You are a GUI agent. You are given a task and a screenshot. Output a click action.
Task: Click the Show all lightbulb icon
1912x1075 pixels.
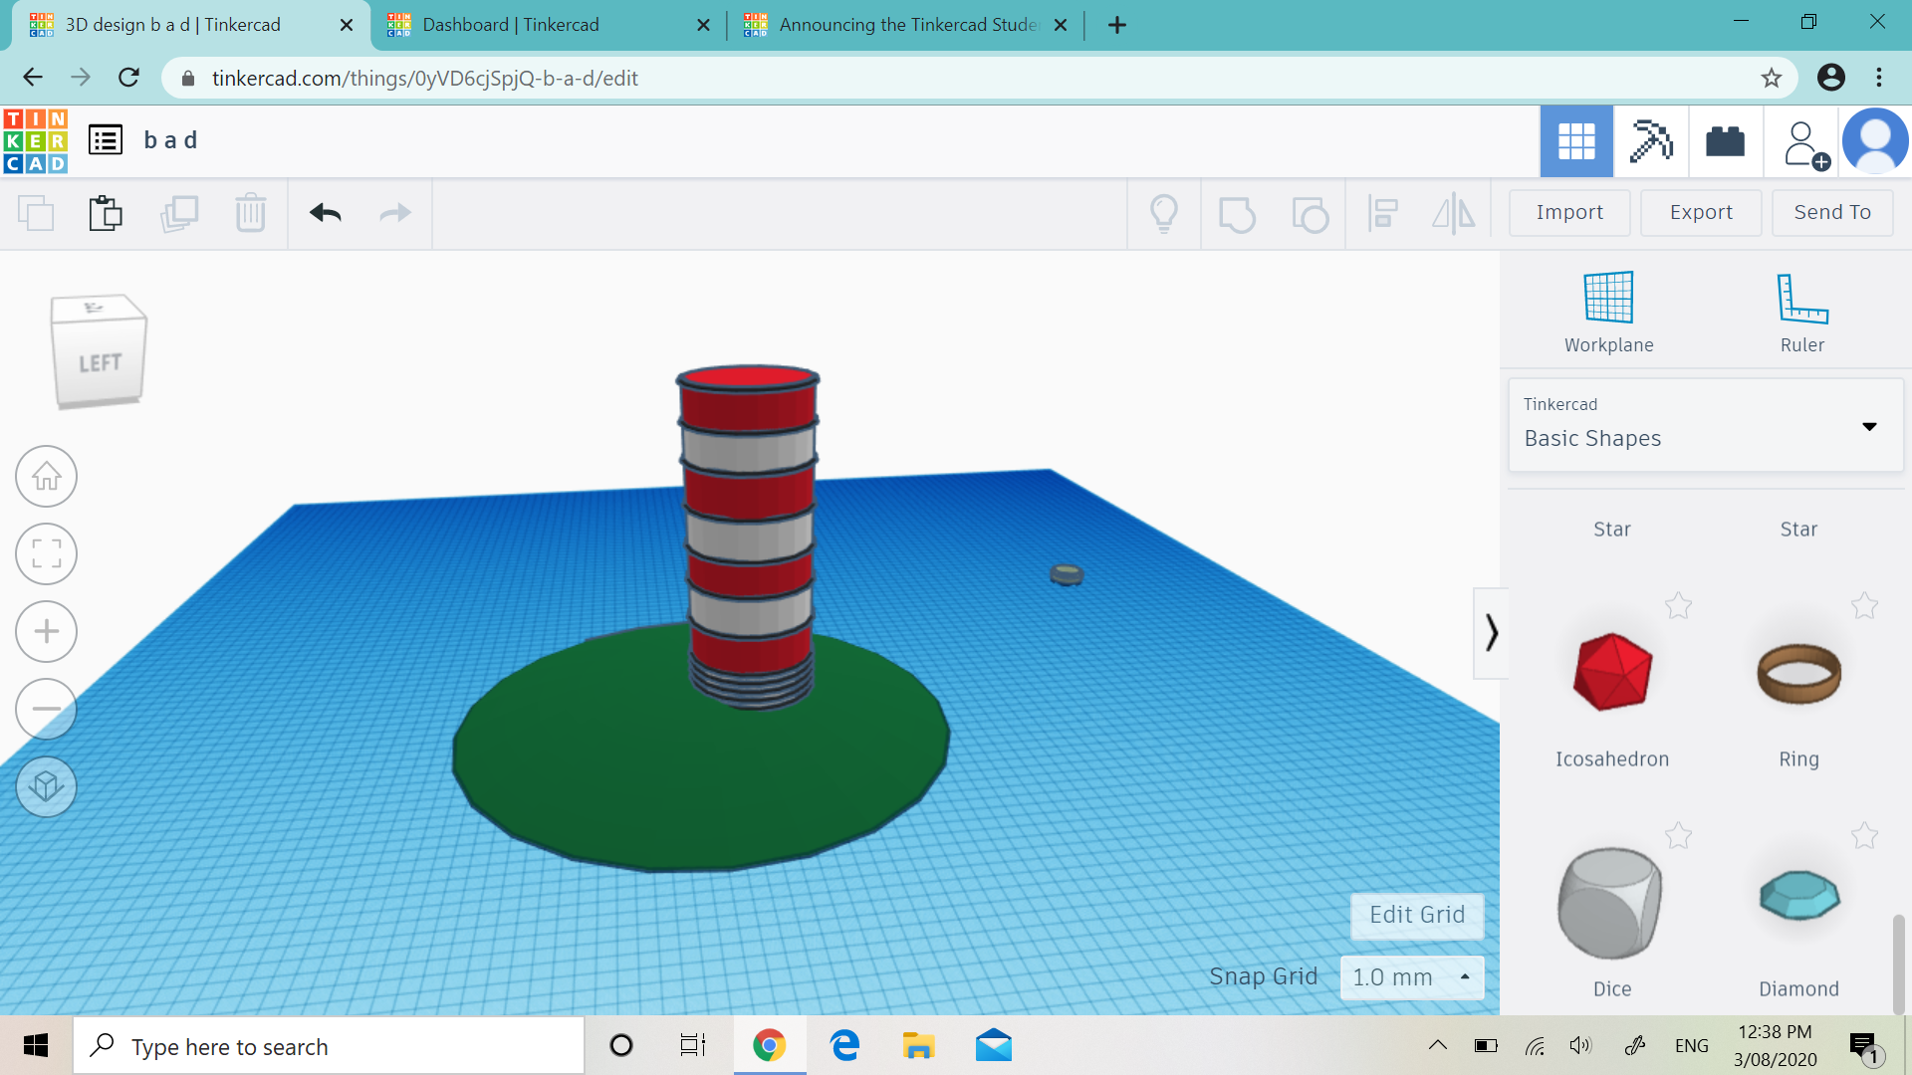(1164, 213)
